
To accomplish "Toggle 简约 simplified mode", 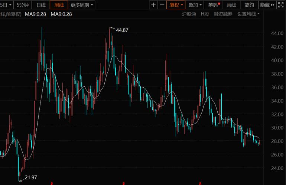I will click(250, 5).
